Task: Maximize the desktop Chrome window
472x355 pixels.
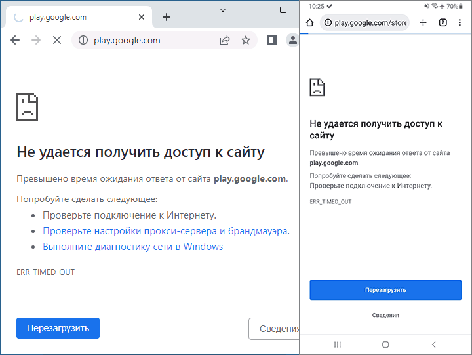Action: 283,10
